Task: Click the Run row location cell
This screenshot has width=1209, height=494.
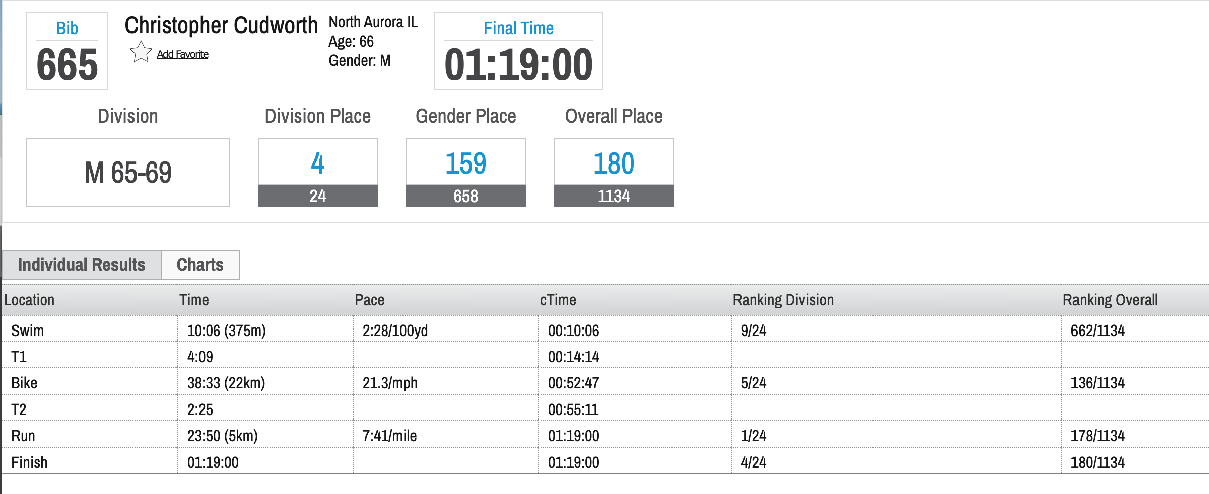Action: coord(23,436)
